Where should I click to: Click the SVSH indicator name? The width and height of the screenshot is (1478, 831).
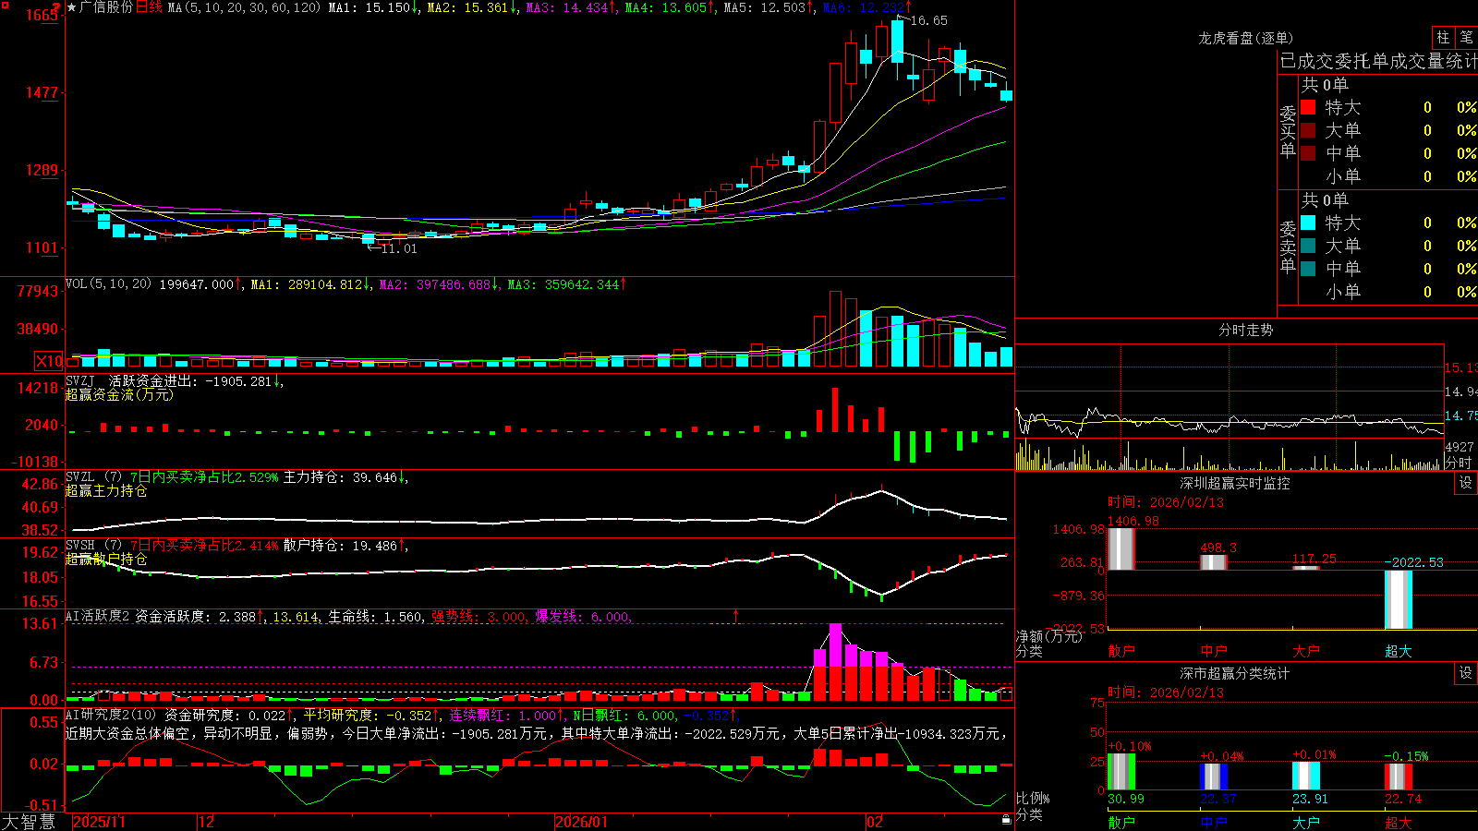click(x=79, y=545)
